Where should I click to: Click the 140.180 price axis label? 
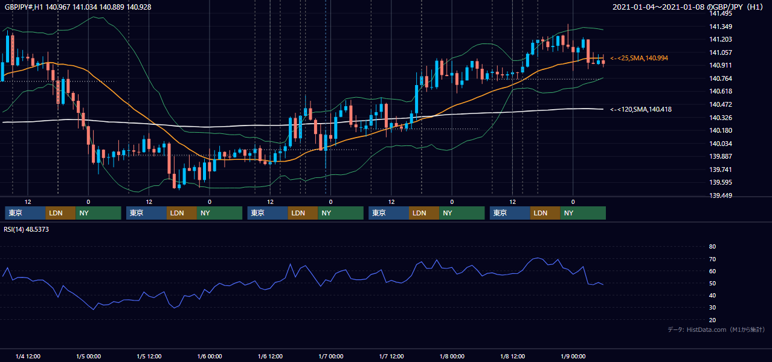pyautogui.click(x=721, y=130)
